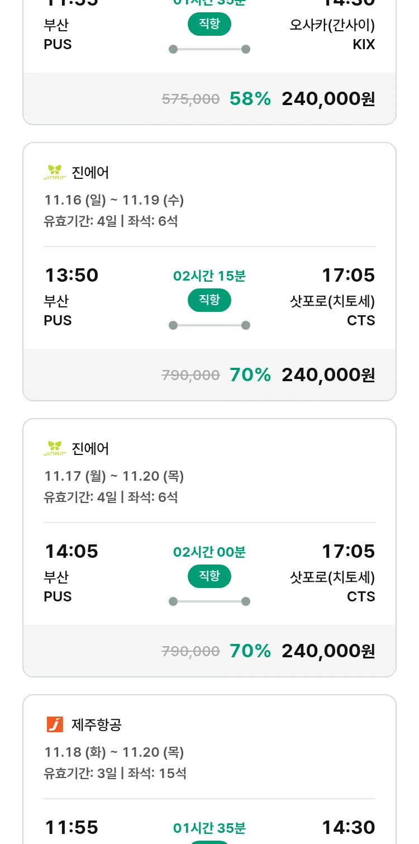Select the 240,000원 price of the 13:50 Sapporo flight
Image resolution: width=419 pixels, height=844 pixels.
click(328, 375)
